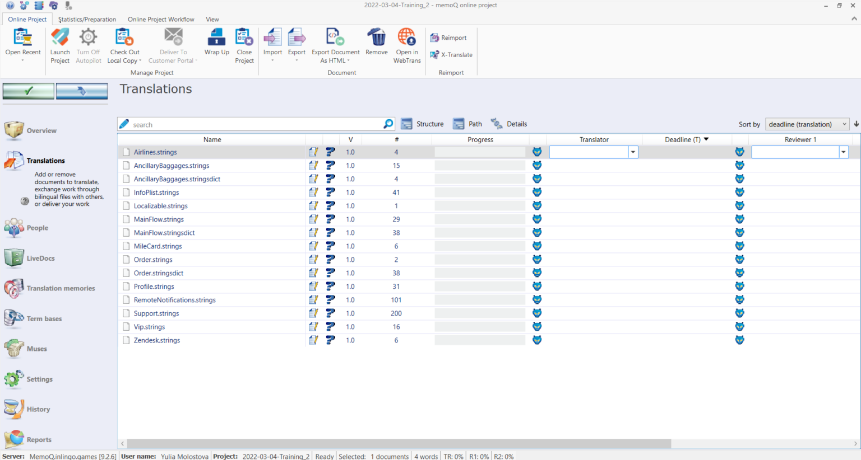Sort by the Deadline (T) column header
This screenshot has height=460, width=861.
[x=687, y=139]
